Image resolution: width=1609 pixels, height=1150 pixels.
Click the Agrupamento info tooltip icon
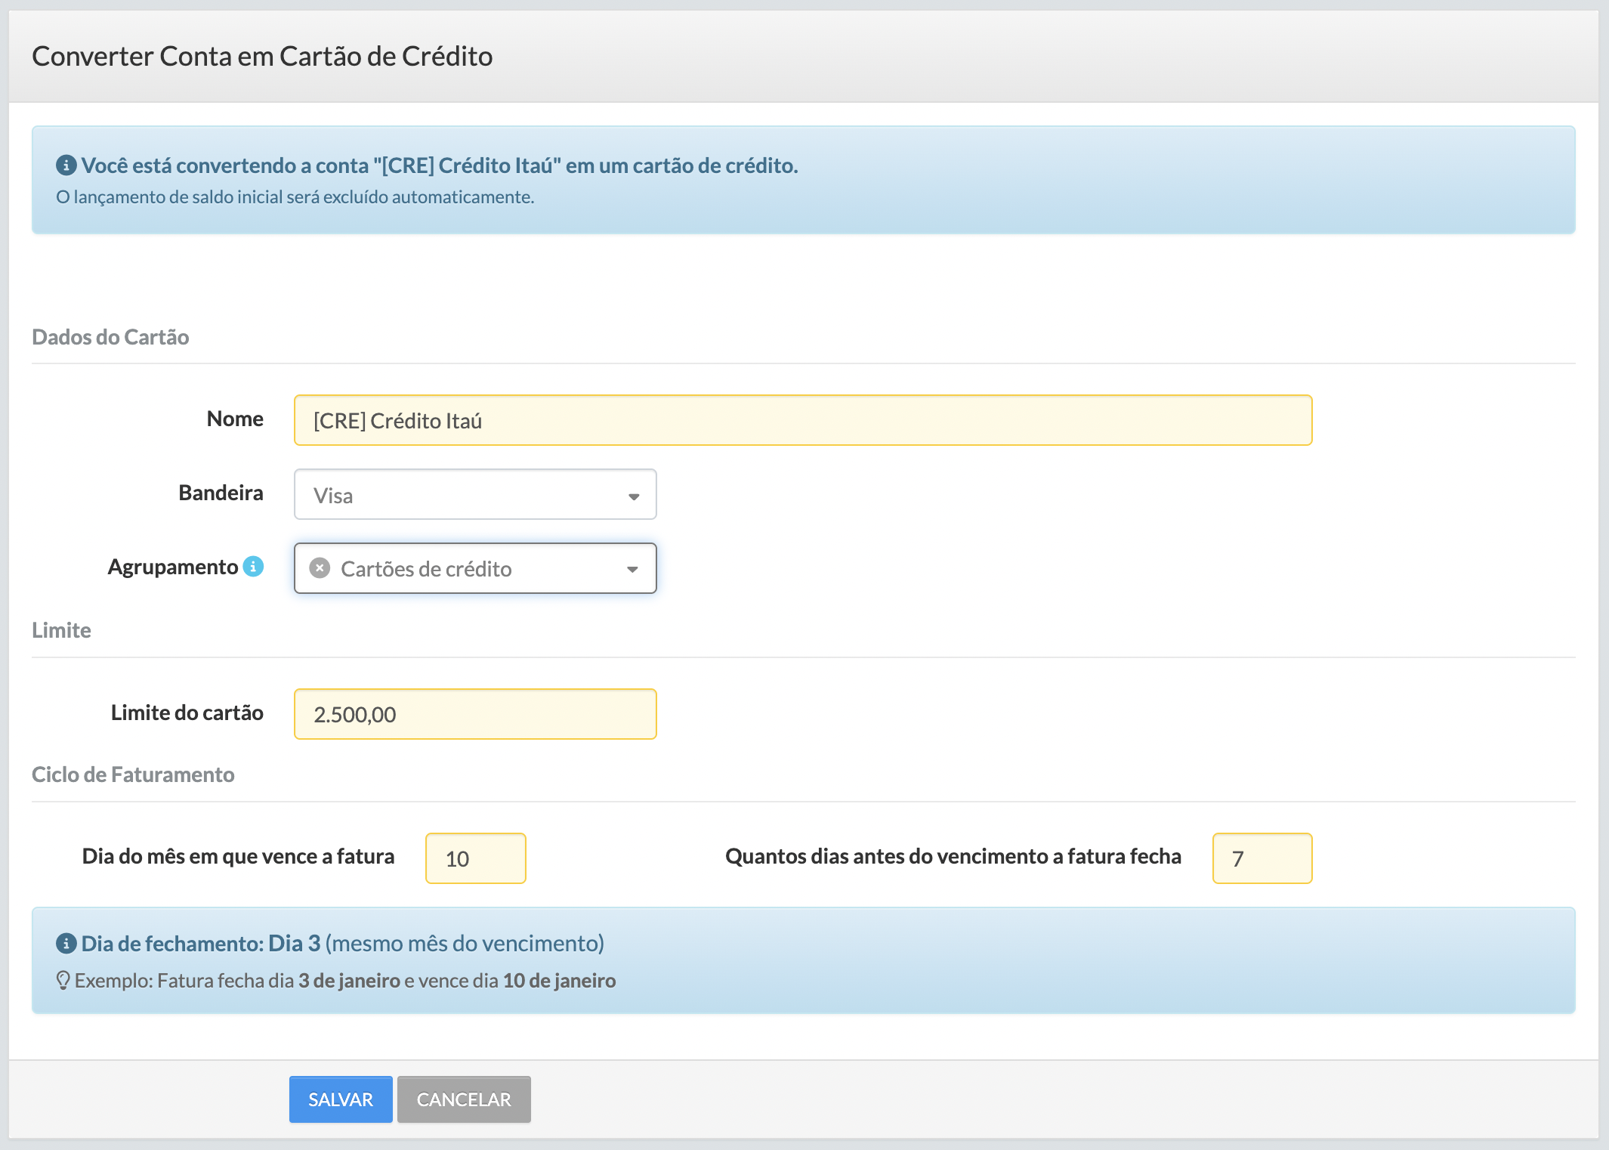[253, 566]
